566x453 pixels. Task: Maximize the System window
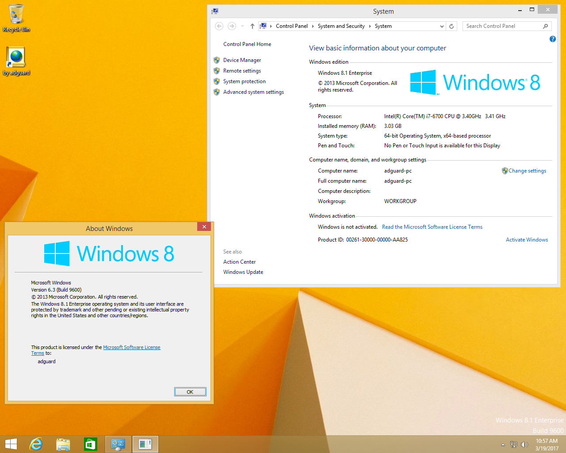[532, 9]
